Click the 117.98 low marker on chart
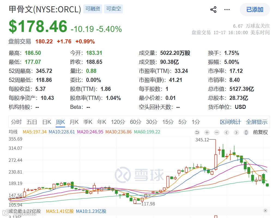This screenshot has width=279, height=218. coord(148,204)
